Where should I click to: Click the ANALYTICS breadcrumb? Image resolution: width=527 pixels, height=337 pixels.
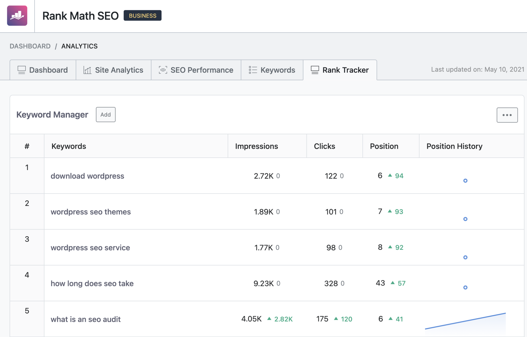click(80, 46)
